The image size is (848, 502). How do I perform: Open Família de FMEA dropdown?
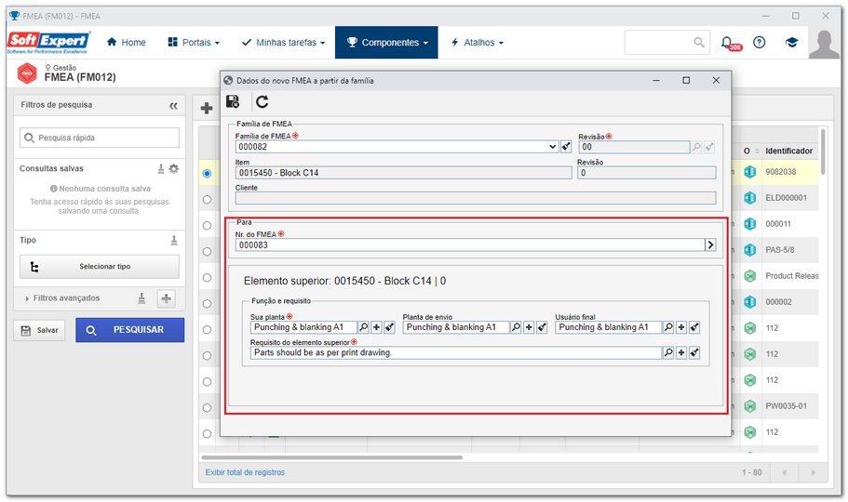click(552, 147)
